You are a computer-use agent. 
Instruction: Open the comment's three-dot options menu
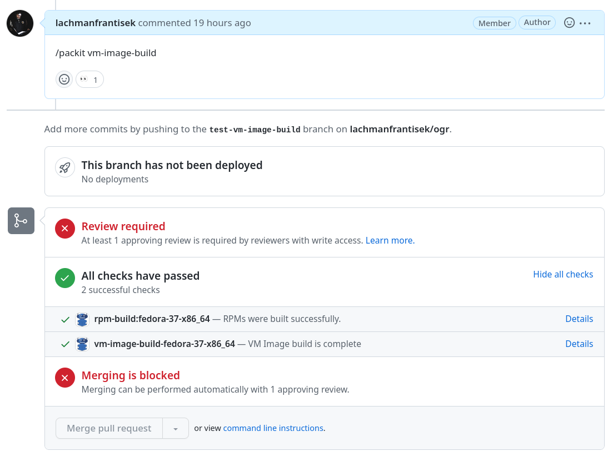tap(585, 23)
